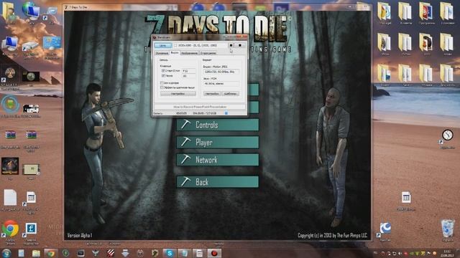This screenshot has width=460, height=258.
Task: Click the Bandicam red record taskbar icon
Action: (x=214, y=253)
